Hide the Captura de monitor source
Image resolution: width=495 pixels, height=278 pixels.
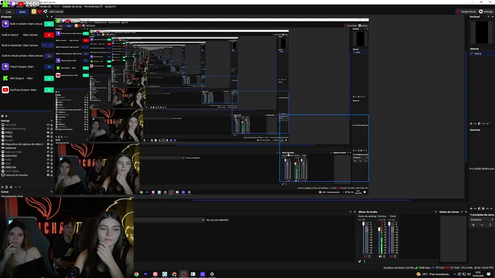coord(48,175)
